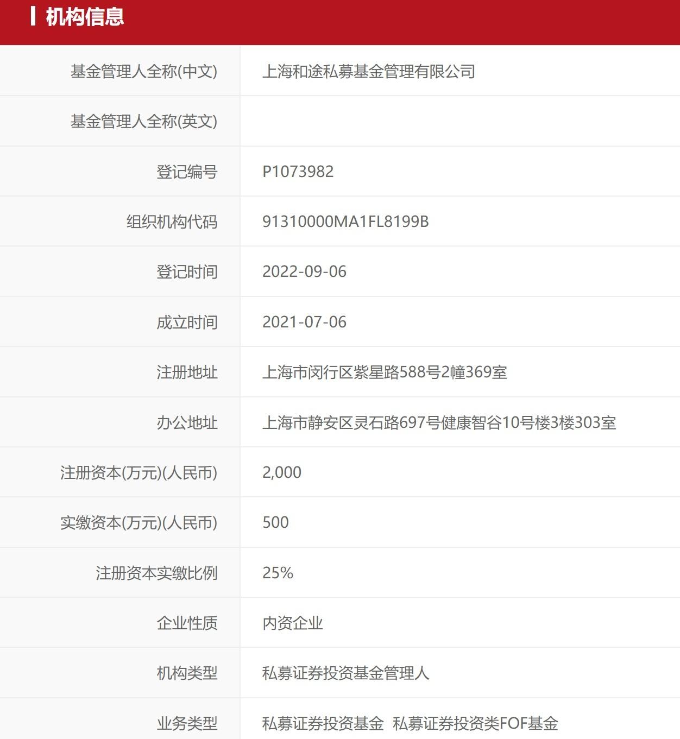Click the 业务类型 label

pos(187,724)
